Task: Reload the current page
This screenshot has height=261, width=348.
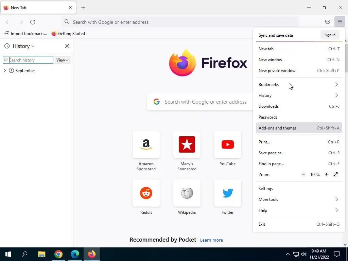Action: click(x=33, y=22)
